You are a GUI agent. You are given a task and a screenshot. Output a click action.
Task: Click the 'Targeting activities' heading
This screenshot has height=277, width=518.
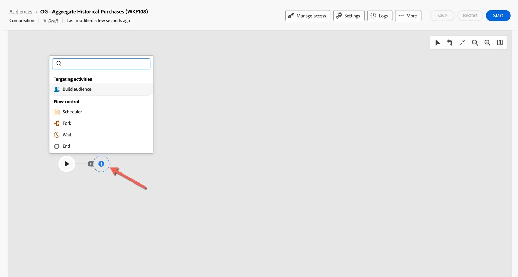point(73,79)
